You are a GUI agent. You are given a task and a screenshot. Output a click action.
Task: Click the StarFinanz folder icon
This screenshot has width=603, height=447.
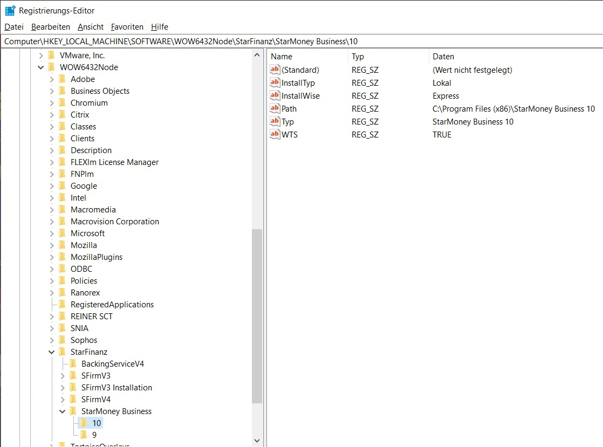(x=63, y=352)
